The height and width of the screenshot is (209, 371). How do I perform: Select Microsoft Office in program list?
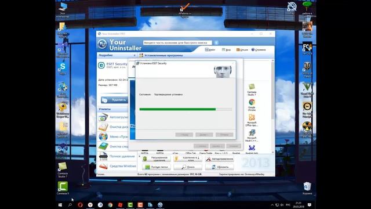(x=252, y=120)
